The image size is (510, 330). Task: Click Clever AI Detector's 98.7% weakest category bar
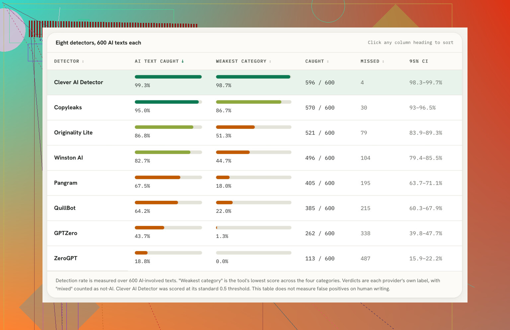point(254,77)
